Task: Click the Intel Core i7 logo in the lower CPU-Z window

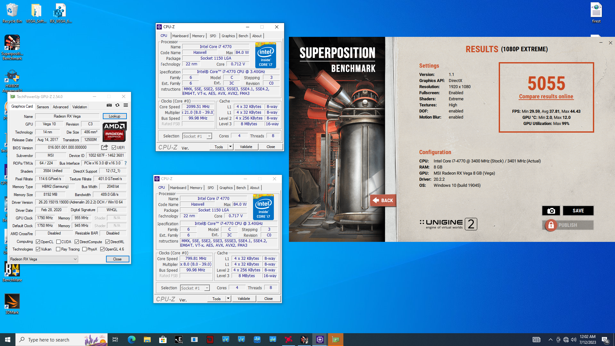Action: coord(263,207)
